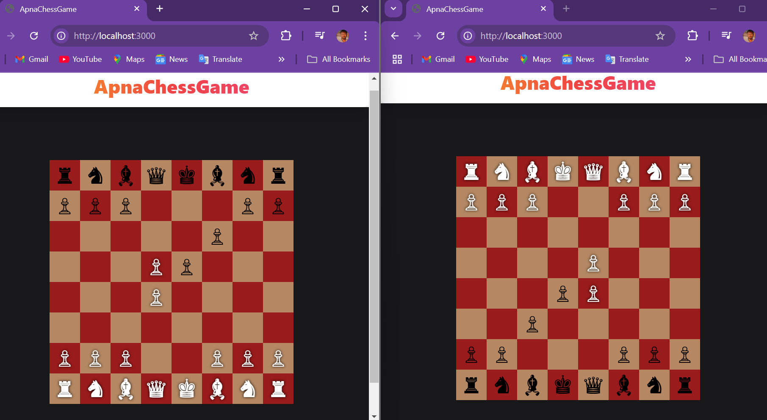Image resolution: width=767 pixels, height=420 pixels.
Task: Open the tab search chevron dropdown
Action: (x=393, y=9)
